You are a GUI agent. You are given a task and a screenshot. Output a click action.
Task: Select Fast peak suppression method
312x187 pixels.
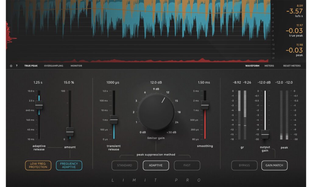[x=187, y=165]
